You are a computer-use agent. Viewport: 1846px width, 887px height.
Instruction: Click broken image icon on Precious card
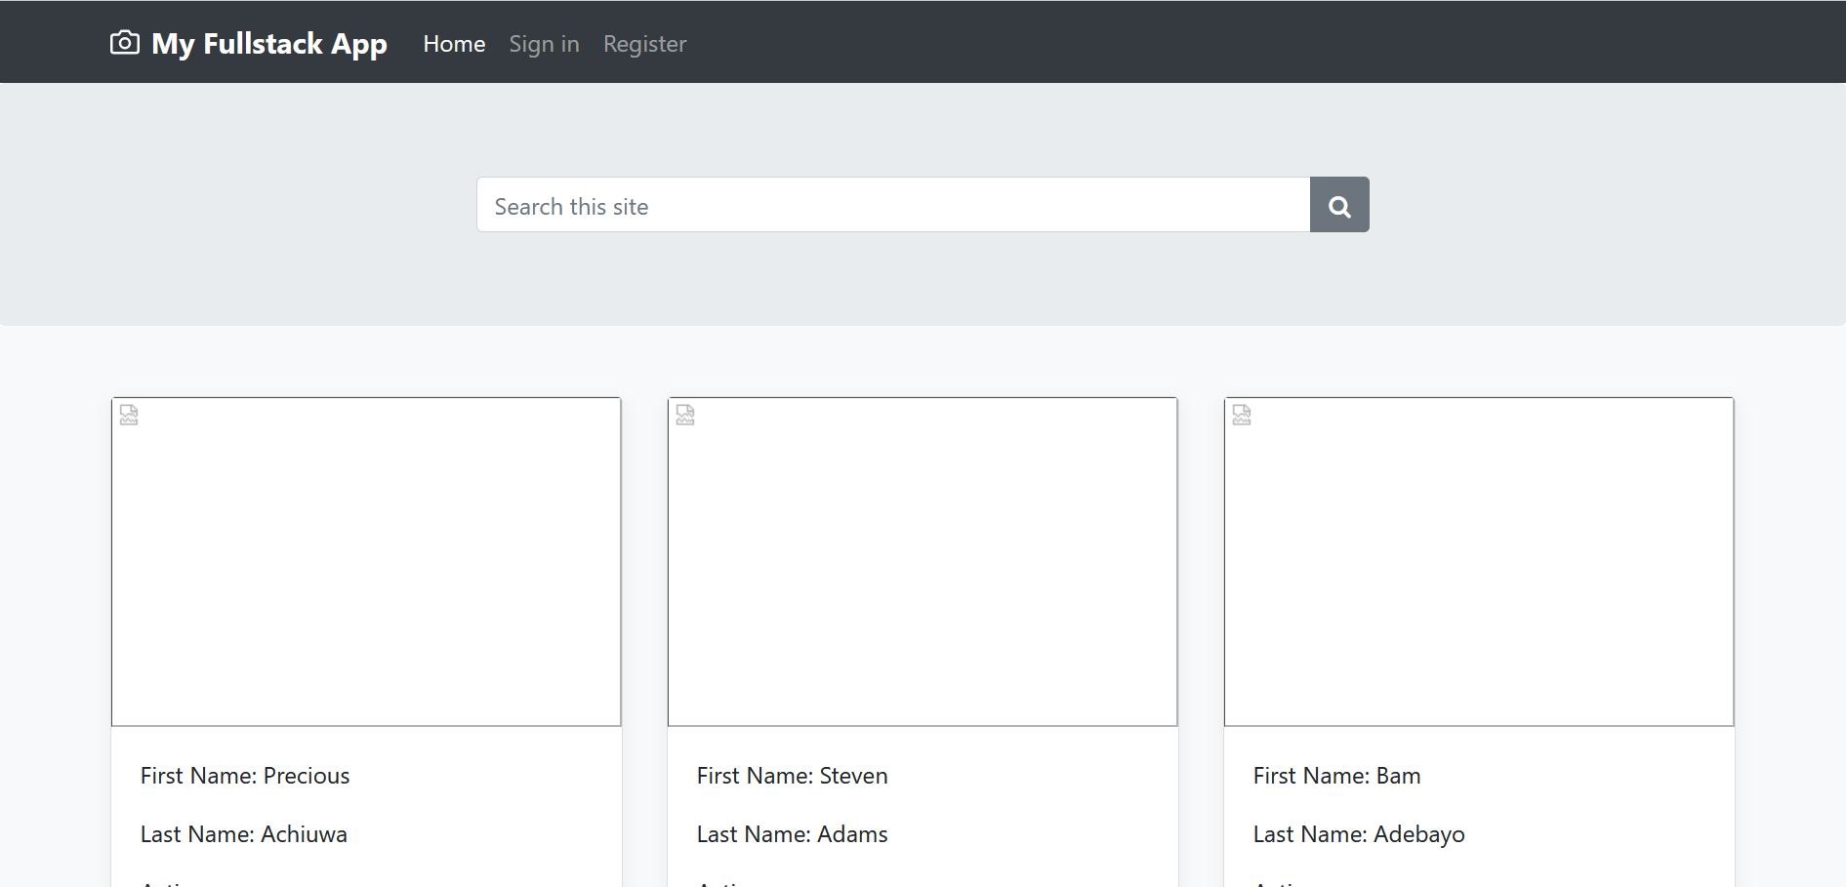[x=129, y=415]
